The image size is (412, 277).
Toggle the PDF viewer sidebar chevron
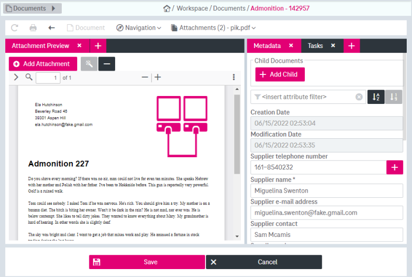pyautogui.click(x=16, y=77)
